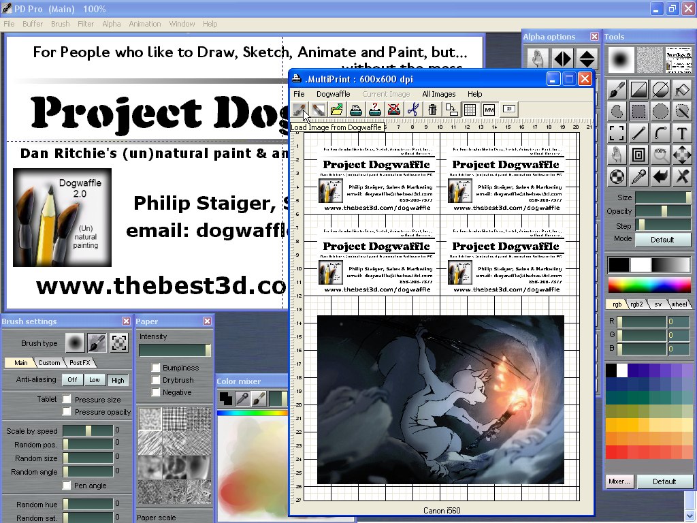Click the scissors icon in MultiPrint toolbar
697x523 pixels.
click(x=412, y=109)
